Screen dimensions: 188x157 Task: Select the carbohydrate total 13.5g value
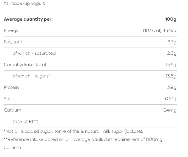coord(171,65)
